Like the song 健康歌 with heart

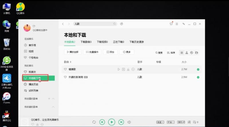tap(65, 69)
